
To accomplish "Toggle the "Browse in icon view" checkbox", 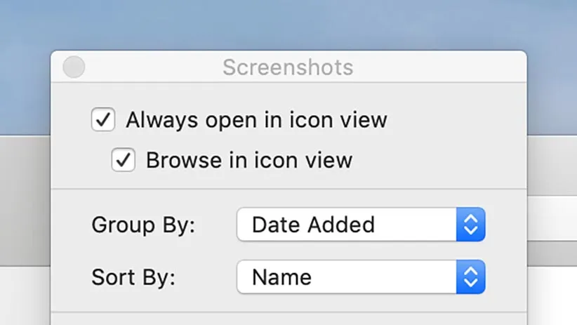I will pyautogui.click(x=124, y=161).
